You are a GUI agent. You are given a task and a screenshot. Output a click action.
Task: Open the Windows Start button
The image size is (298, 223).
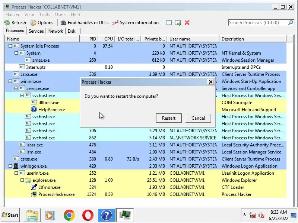point(10,215)
